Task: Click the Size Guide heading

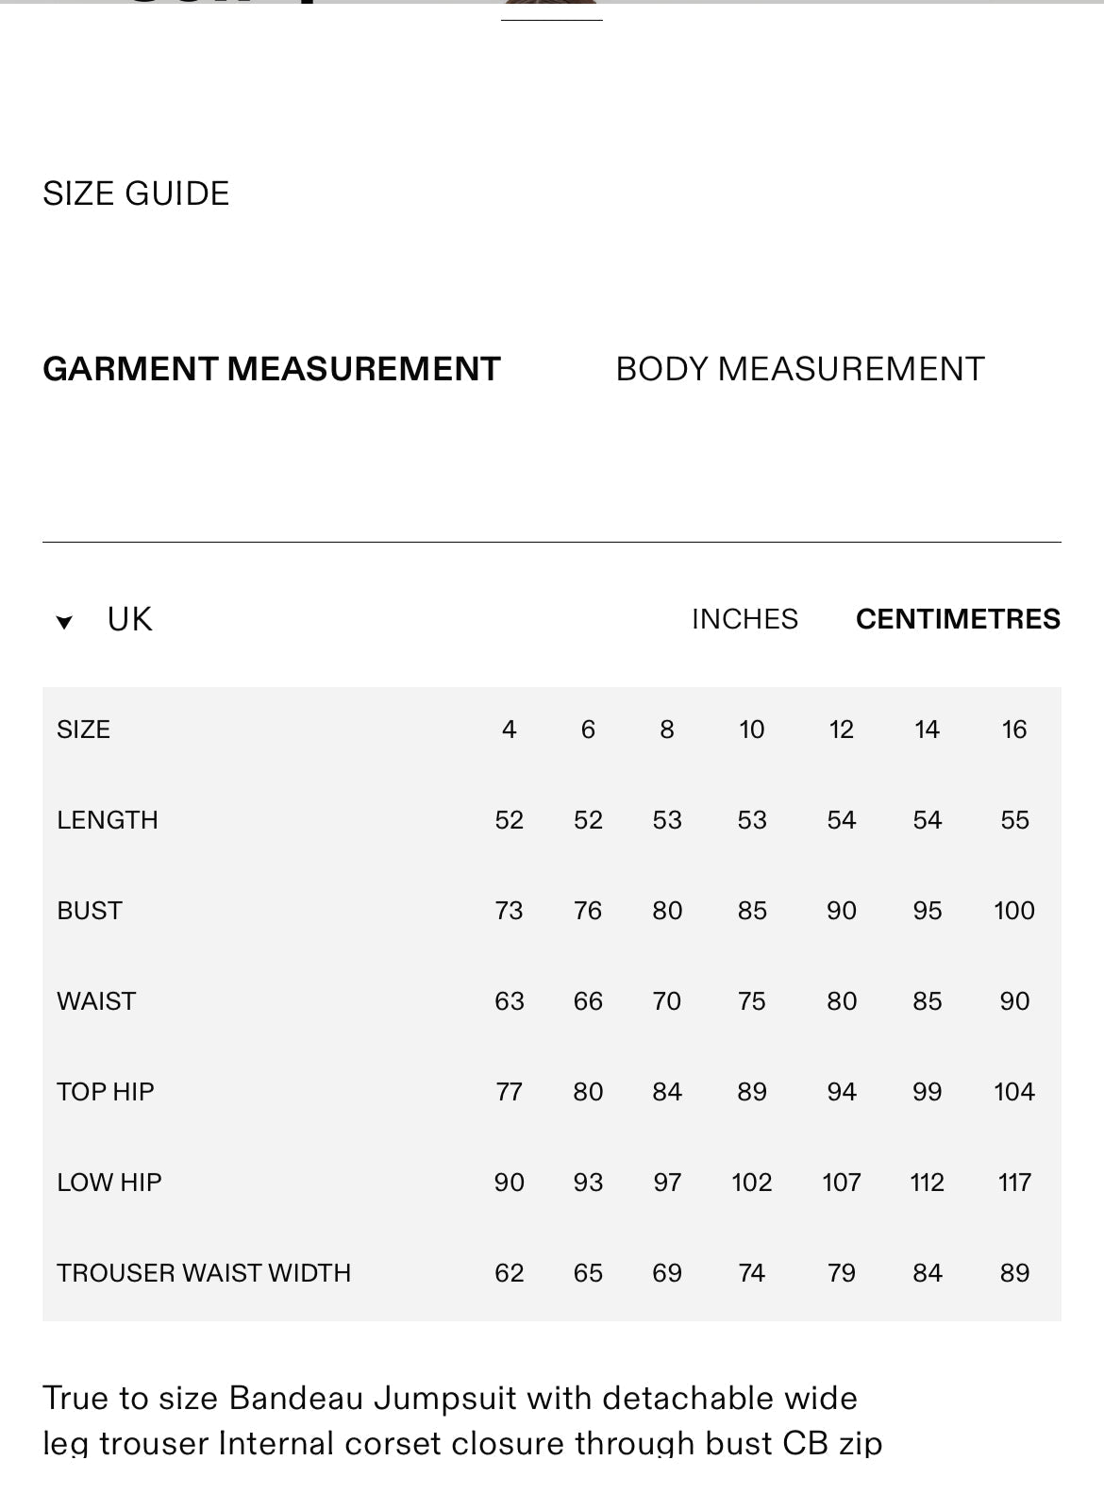Action: [136, 193]
